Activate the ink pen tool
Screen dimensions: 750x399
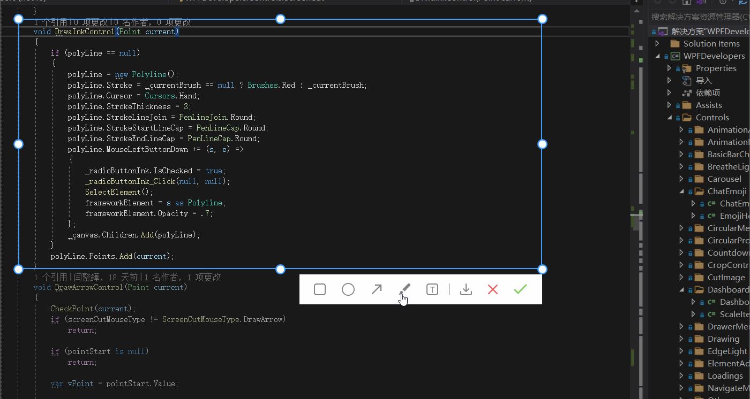(404, 289)
